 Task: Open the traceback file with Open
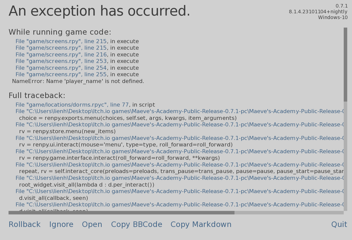pyautogui.click(x=92, y=224)
